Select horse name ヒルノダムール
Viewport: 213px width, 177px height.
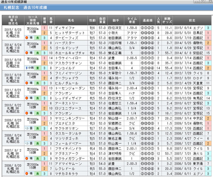tap(67, 83)
